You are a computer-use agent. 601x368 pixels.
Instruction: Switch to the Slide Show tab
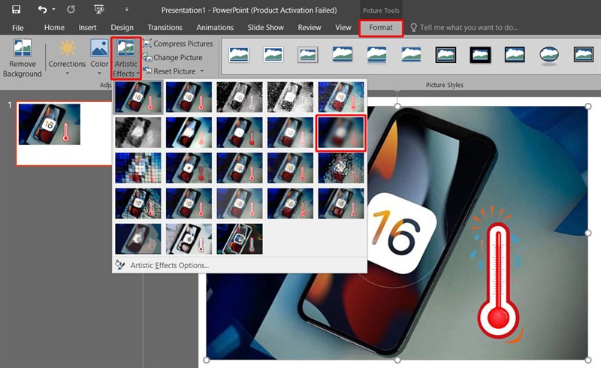265,28
